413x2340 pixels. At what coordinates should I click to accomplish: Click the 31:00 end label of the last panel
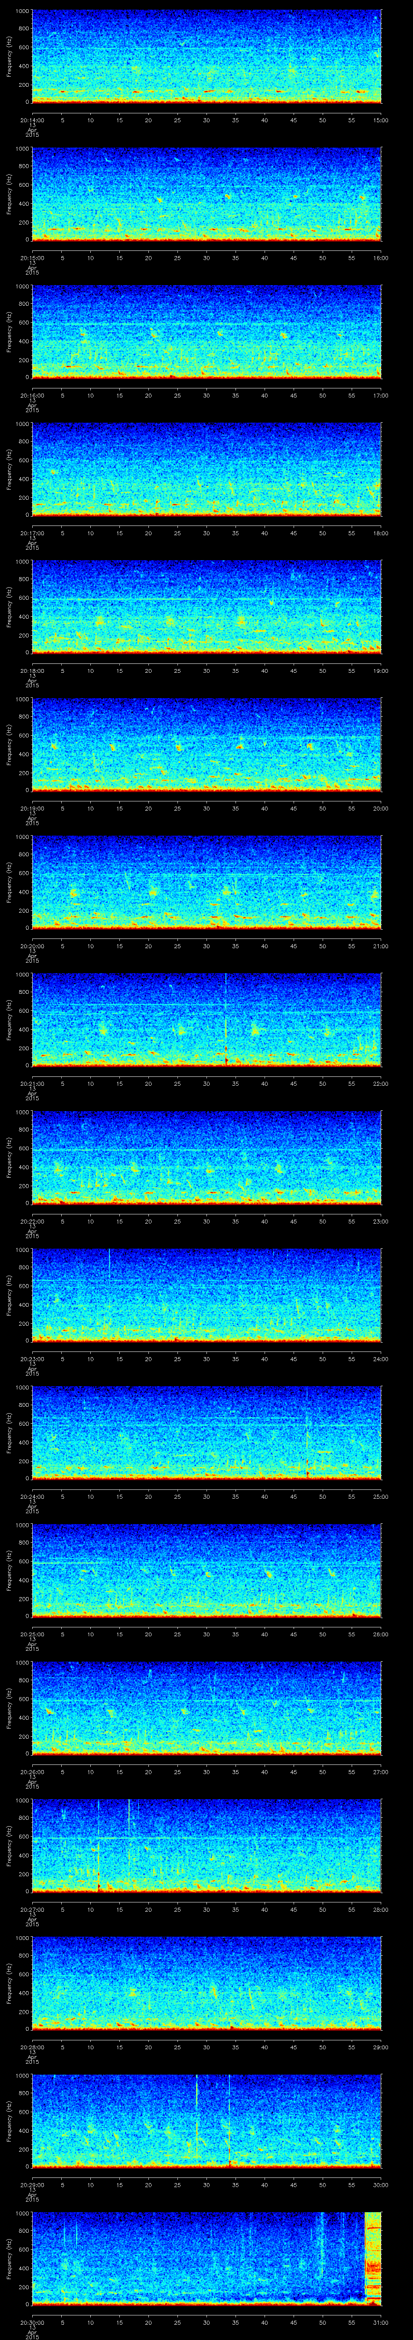click(381, 2322)
